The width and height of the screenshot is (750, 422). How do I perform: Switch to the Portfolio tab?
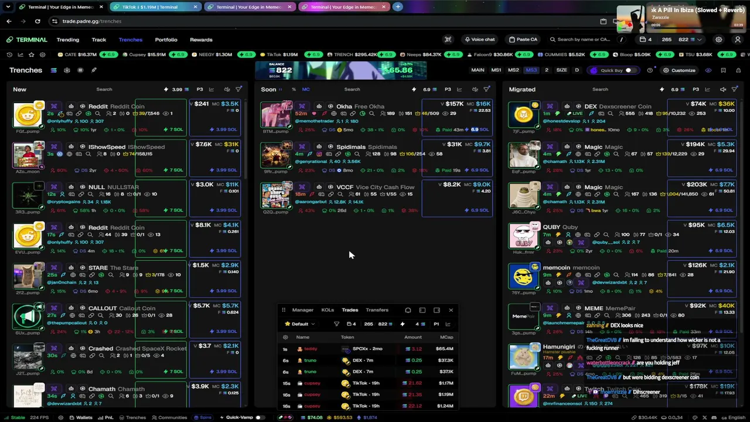point(166,40)
